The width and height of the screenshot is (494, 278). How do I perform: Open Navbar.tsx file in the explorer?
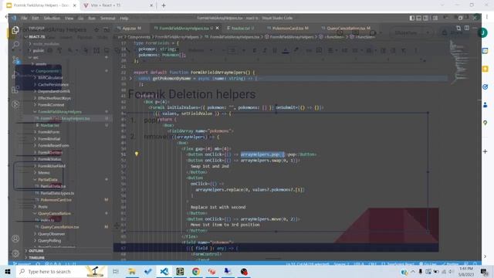[x=49, y=125]
